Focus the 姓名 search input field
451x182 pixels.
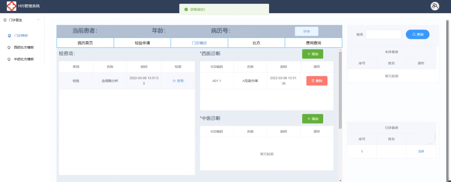(383, 34)
